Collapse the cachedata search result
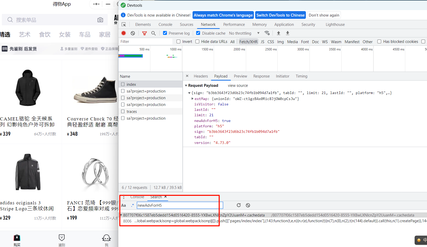This screenshot has height=247, width=427. [x=121, y=215]
